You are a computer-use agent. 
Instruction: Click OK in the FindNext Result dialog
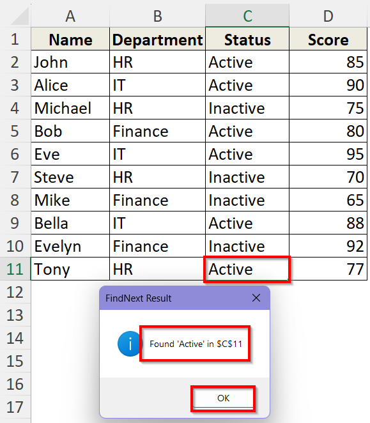[x=223, y=398]
